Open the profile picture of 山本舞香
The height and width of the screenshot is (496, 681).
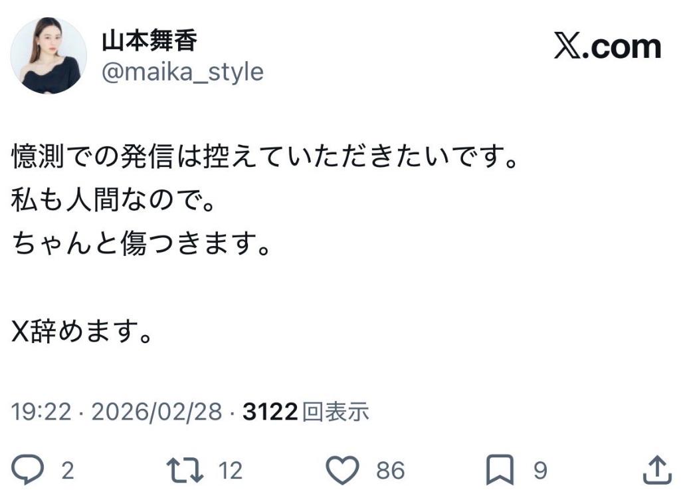49,56
